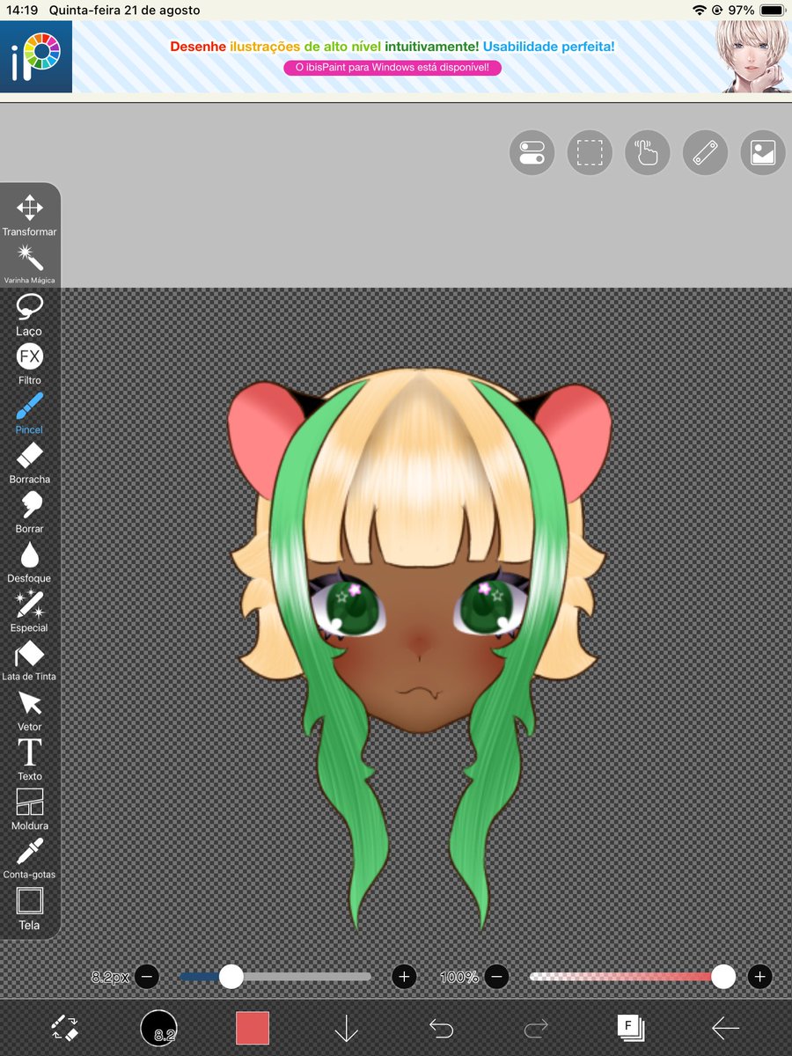Open the ibisPaint for Windows ad link

pos(392,67)
